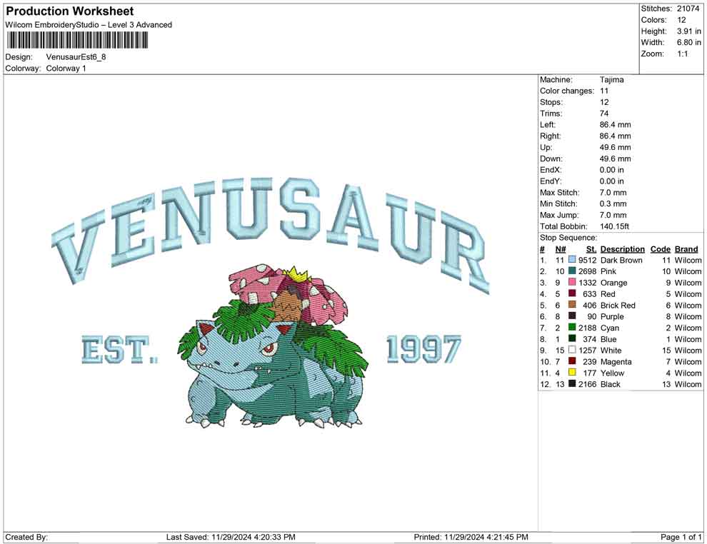Screen dimensions: 707x544
Task: Click the Height value '3.91 in'
Action: pyautogui.click(x=689, y=31)
